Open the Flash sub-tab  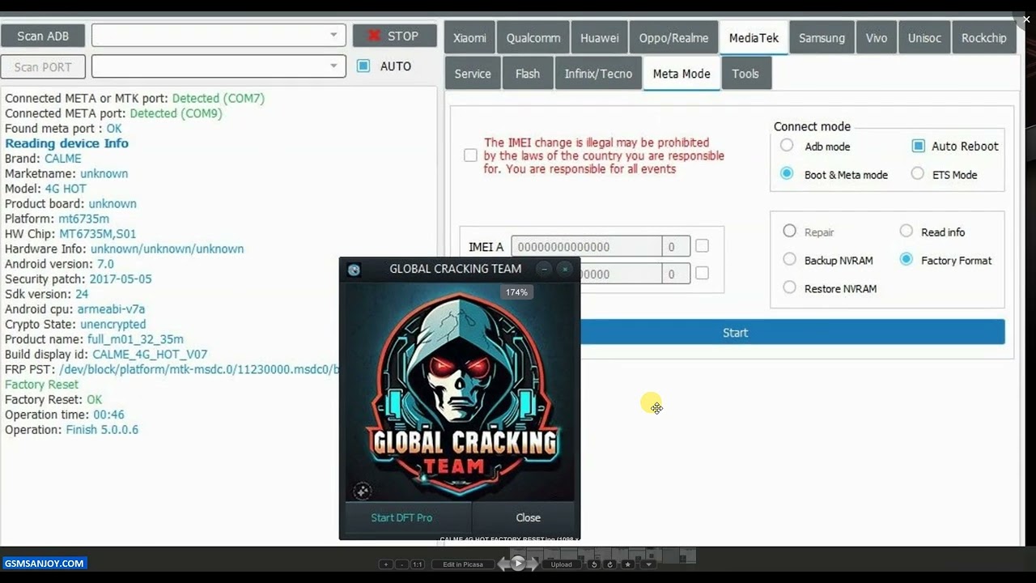pos(528,74)
